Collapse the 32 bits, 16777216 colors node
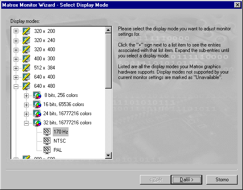Viewport: 243px width, 190px height. [26, 123]
